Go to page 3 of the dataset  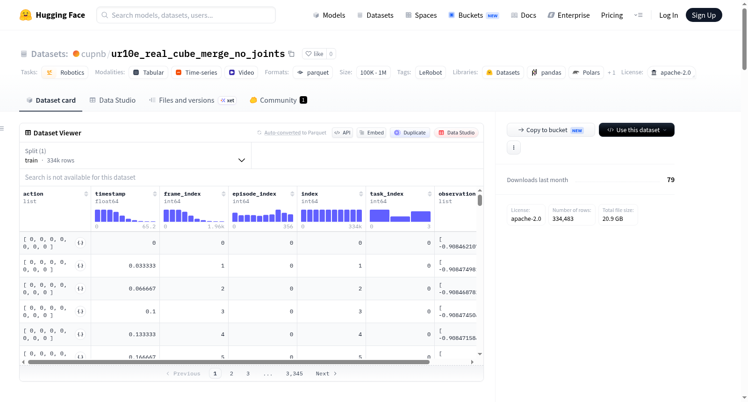[248, 374]
